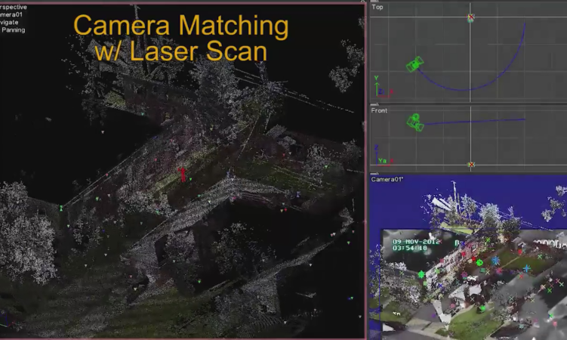Open the Camera01 viewport label menu
This screenshot has width=567, height=340.
pyautogui.click(x=386, y=180)
